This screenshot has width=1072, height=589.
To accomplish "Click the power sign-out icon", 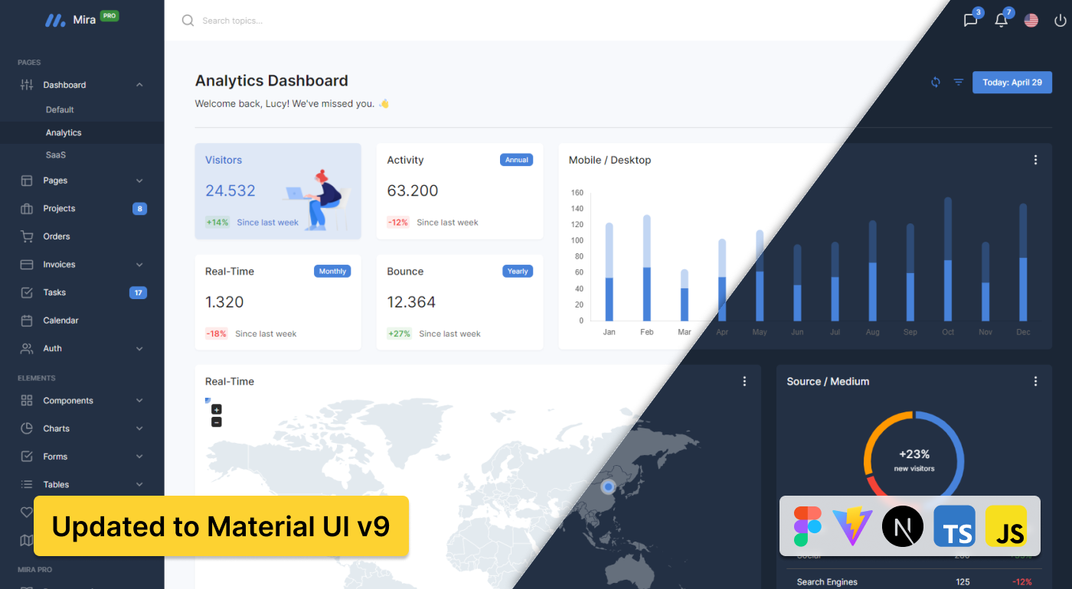I will click(1060, 21).
